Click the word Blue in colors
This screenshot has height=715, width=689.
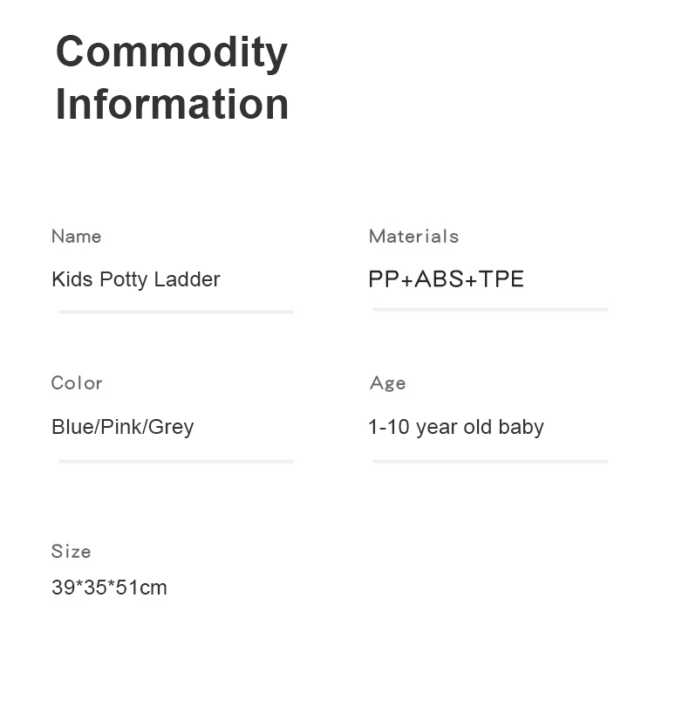tap(72, 427)
